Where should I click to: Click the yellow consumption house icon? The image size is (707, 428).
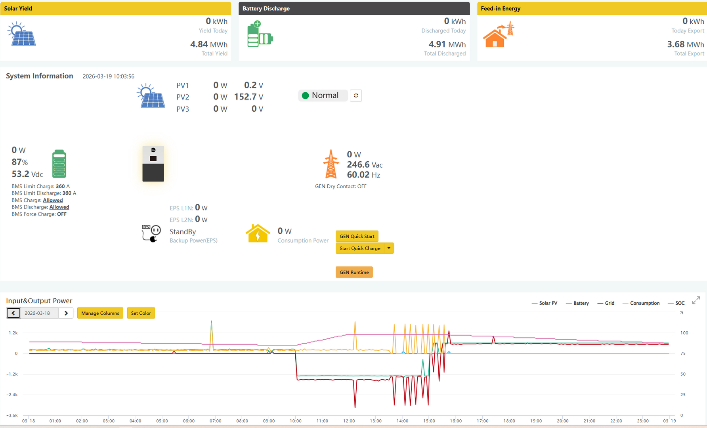pyautogui.click(x=258, y=233)
